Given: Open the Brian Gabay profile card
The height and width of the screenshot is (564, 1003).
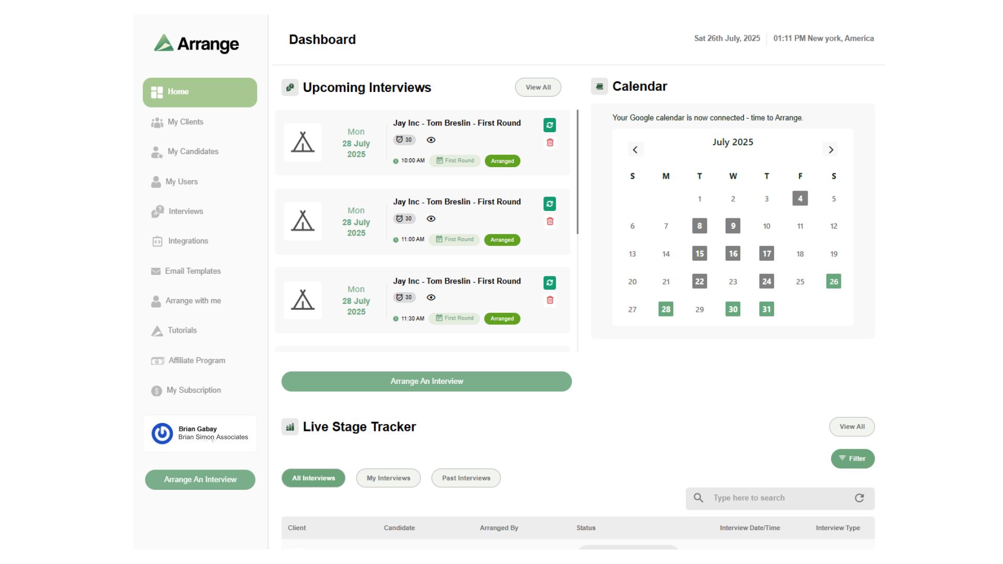Looking at the screenshot, I should point(200,433).
